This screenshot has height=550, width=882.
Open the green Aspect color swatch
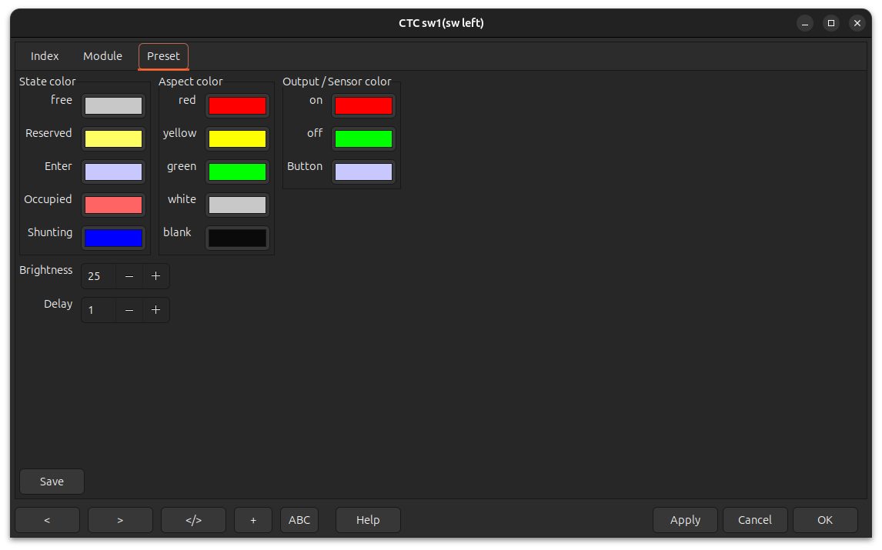[237, 172]
